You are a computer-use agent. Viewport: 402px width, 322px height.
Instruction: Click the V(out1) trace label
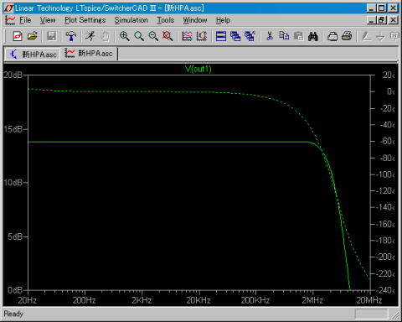pos(198,69)
